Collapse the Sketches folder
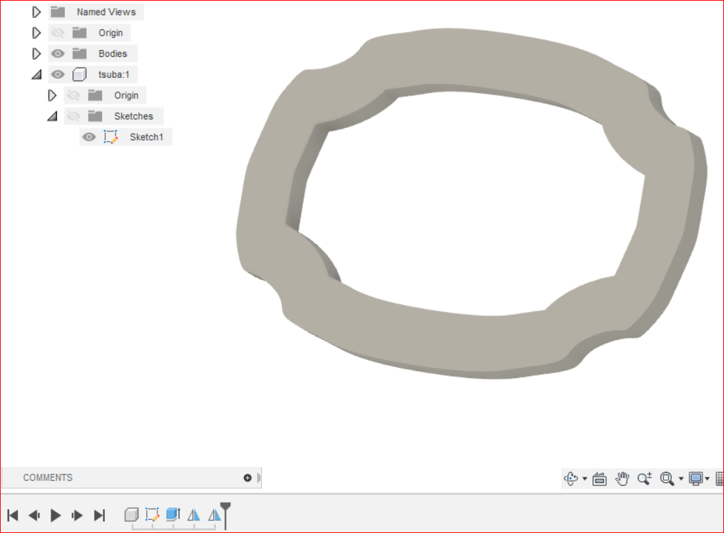 pyautogui.click(x=52, y=116)
